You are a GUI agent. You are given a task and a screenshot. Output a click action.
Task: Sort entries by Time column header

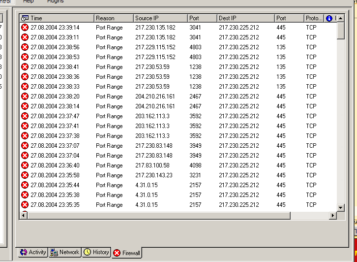pyautogui.click(x=57, y=18)
